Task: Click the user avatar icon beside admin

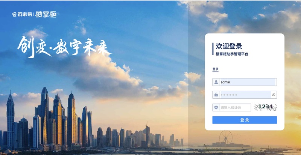Action: [216, 82]
